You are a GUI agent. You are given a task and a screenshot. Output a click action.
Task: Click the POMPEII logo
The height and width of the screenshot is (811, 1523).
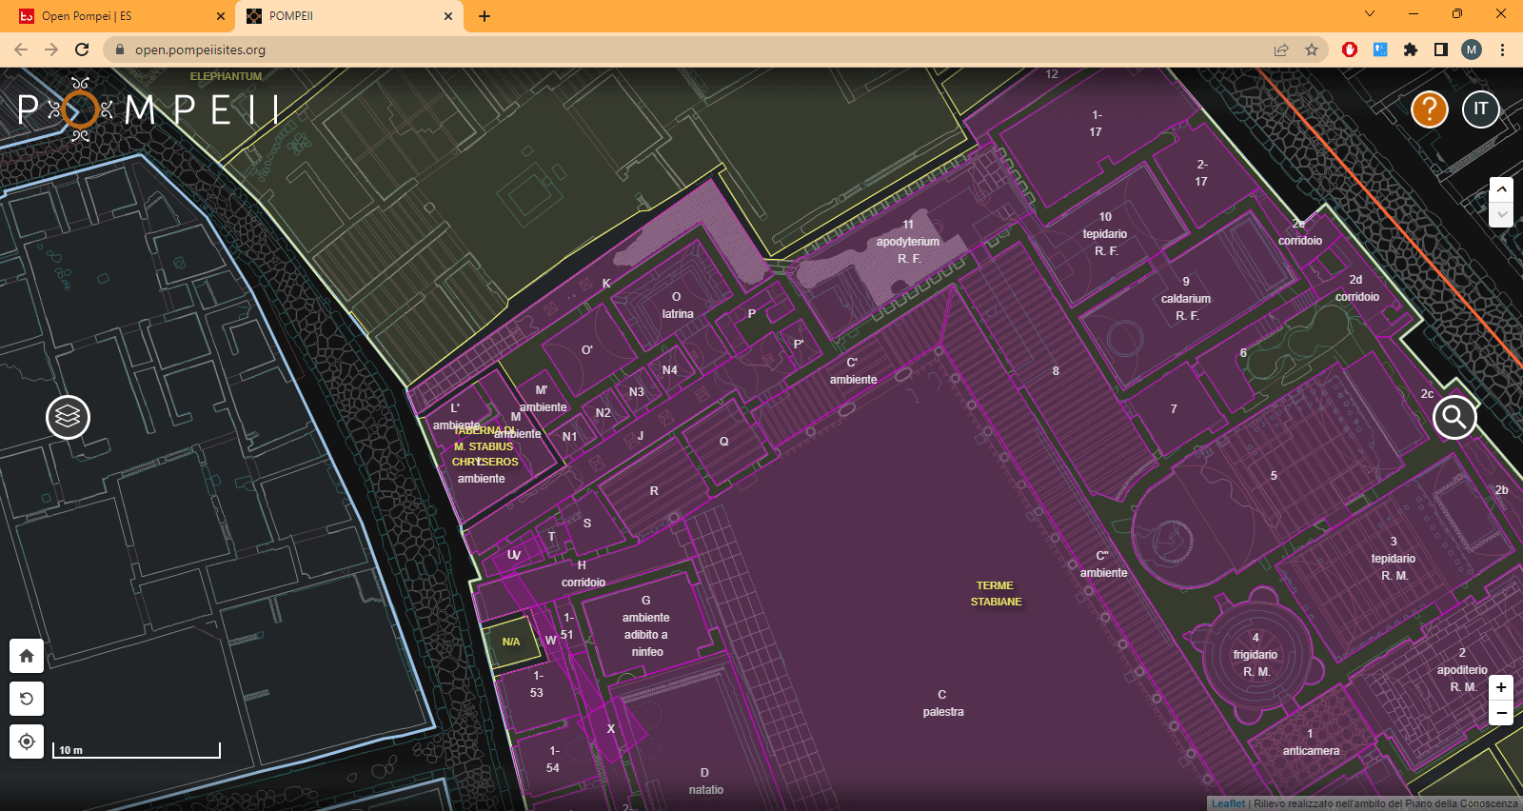click(x=148, y=109)
